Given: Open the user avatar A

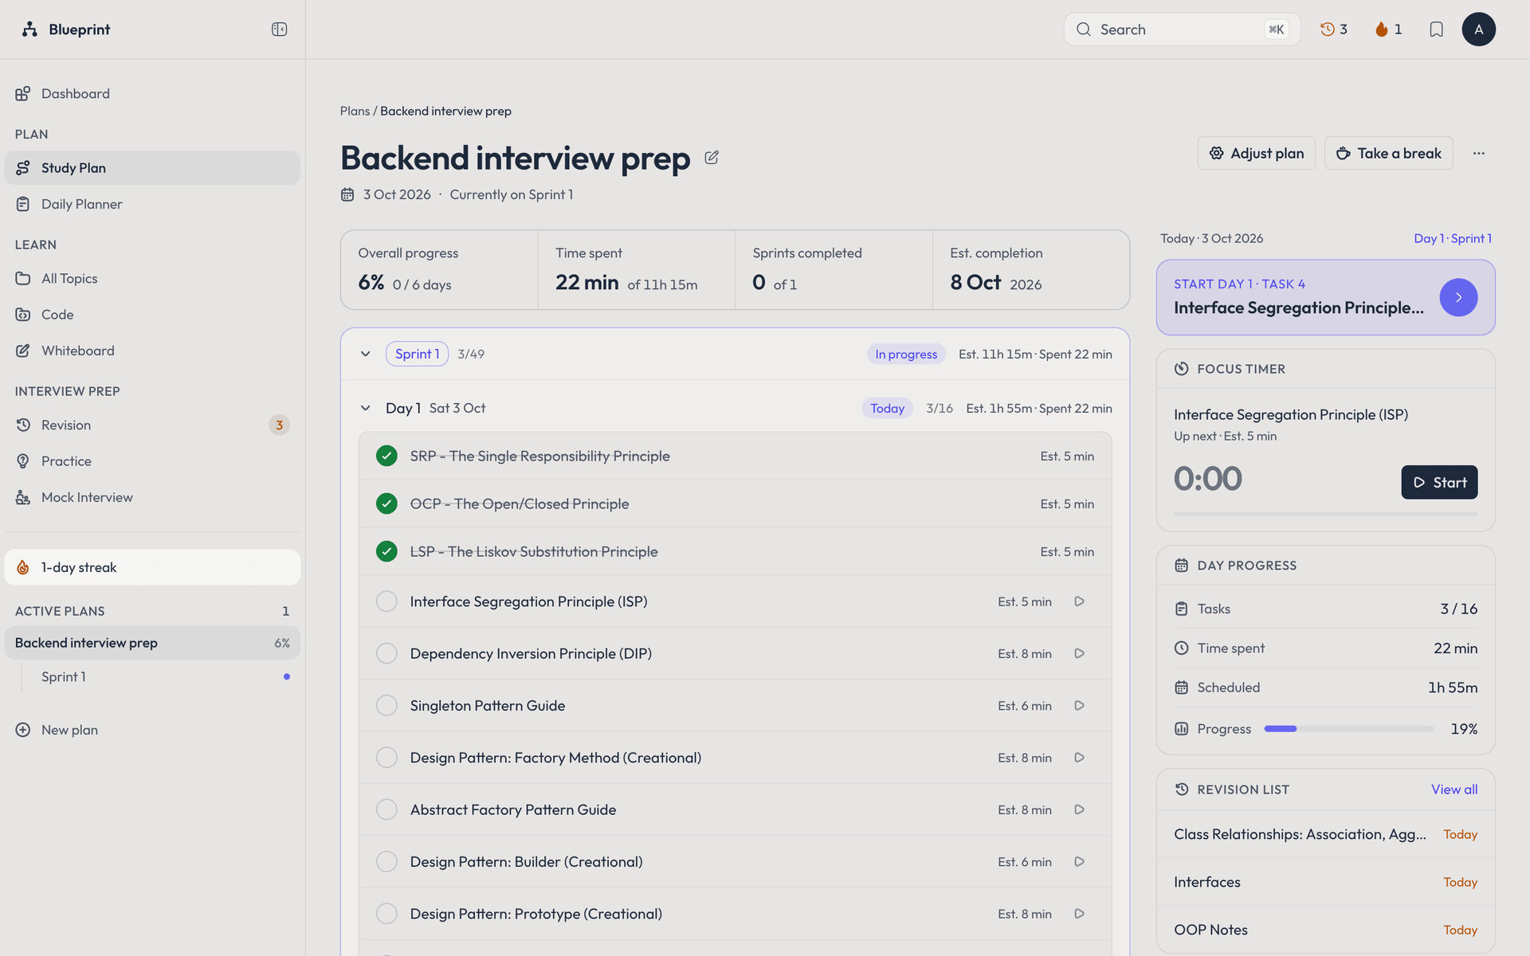Looking at the screenshot, I should (x=1478, y=29).
